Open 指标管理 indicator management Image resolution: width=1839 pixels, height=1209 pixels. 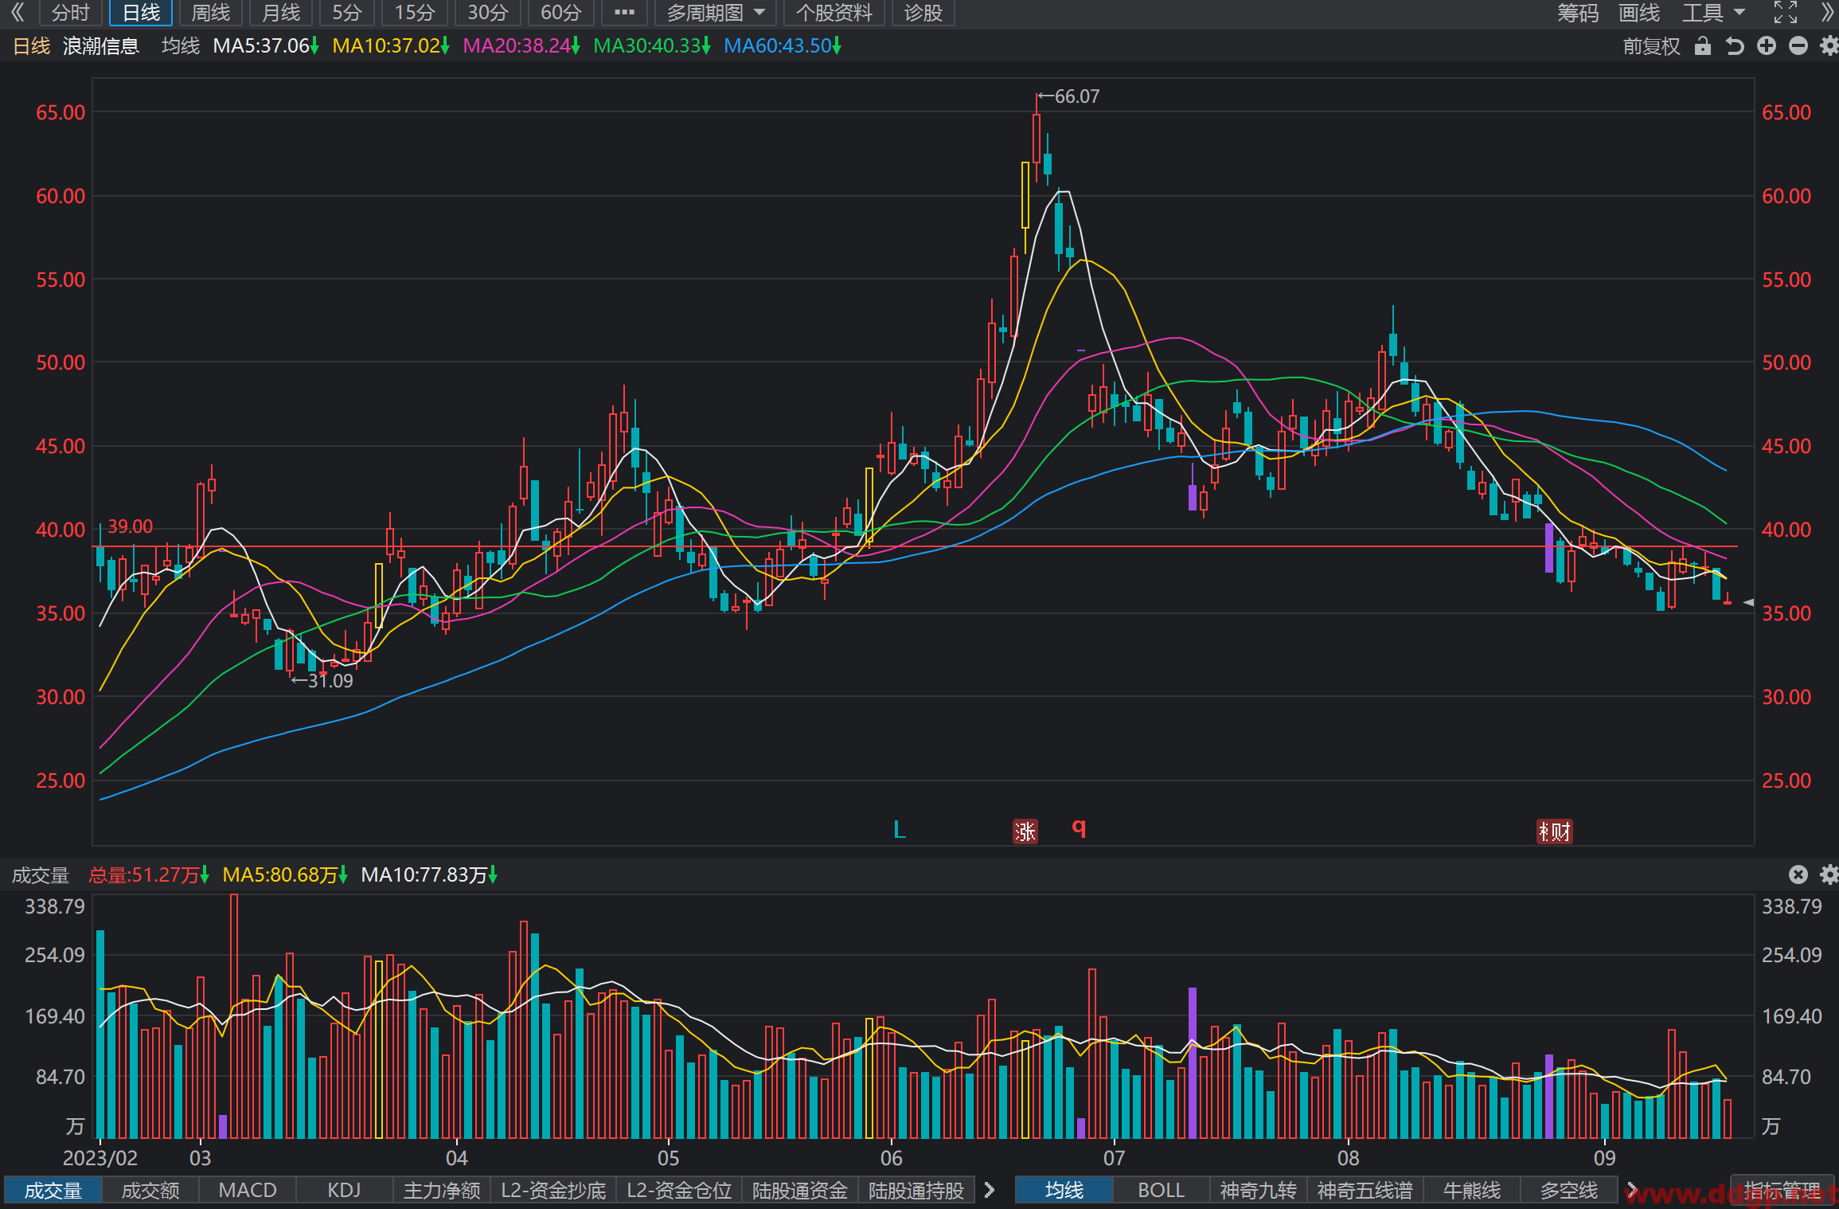click(1782, 1190)
